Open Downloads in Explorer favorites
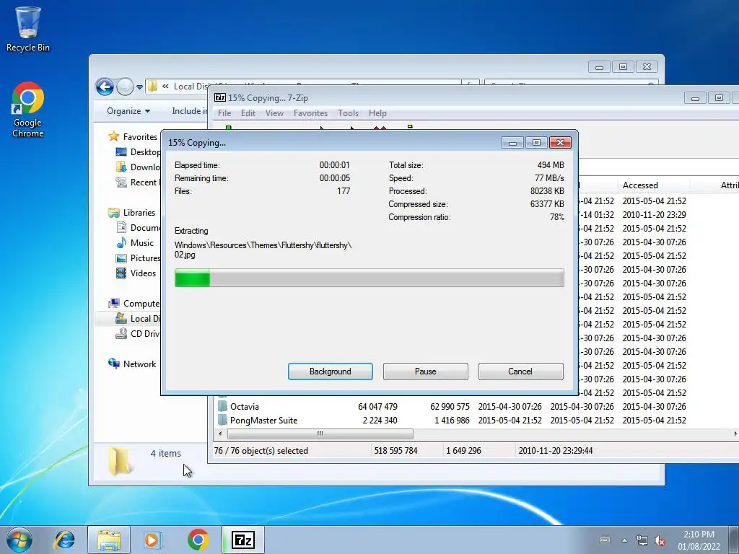Viewport: 739px width, 554px height. tap(145, 167)
